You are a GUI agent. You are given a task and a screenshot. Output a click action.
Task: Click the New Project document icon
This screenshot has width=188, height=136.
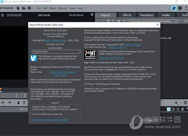[x=18, y=8]
